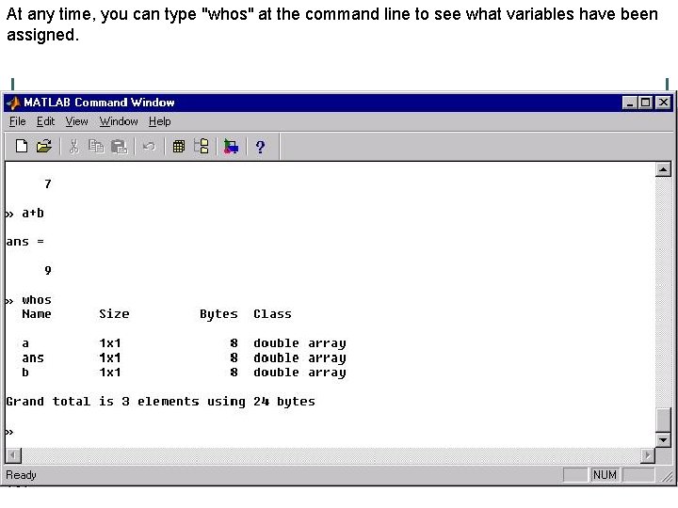Click the vertical scrollbar down arrow

[x=663, y=440]
